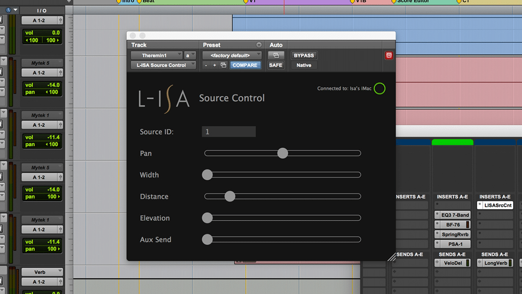Click the Pan slider handle
Screen dimensions: 522x294
point(282,153)
